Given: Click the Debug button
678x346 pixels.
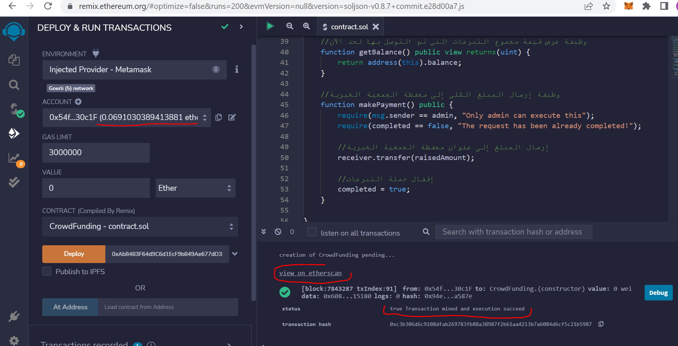Looking at the screenshot, I should 658,293.
